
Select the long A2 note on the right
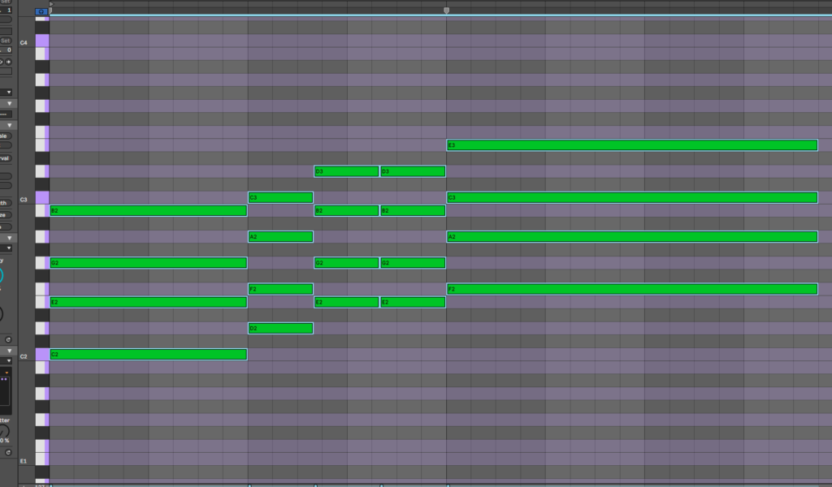[631, 236]
